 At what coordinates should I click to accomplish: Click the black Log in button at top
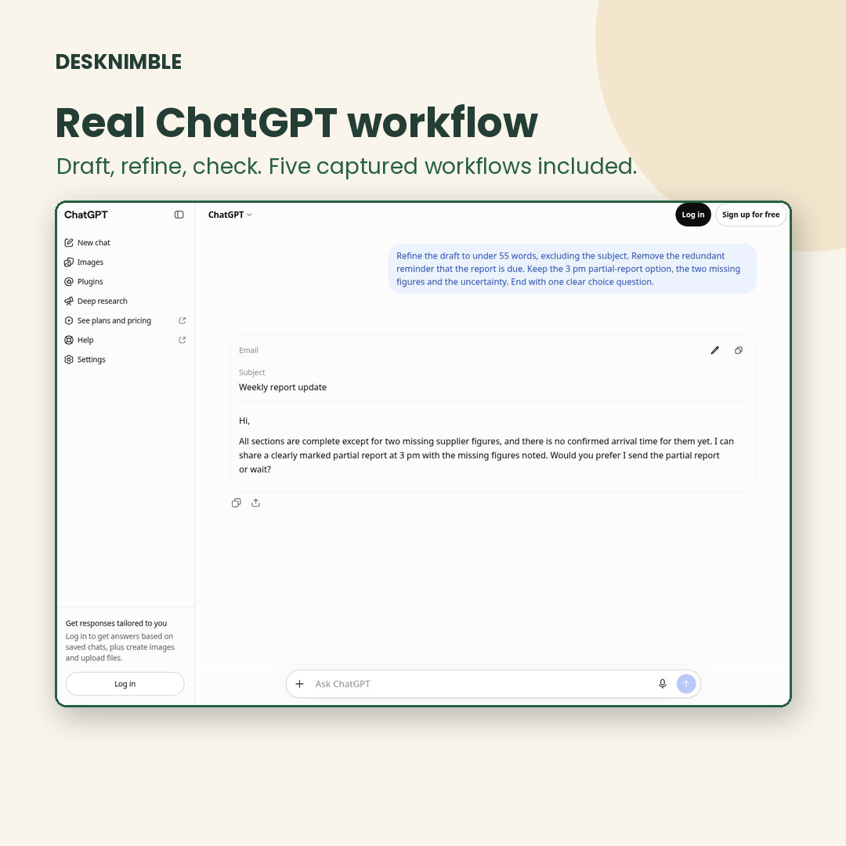point(692,215)
